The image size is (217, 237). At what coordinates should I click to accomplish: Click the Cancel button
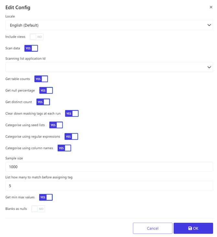[153, 228]
